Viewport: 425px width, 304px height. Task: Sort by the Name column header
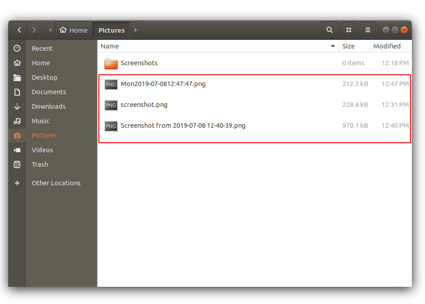(218, 46)
